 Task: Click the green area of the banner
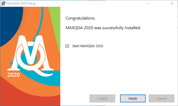click(56, 20)
